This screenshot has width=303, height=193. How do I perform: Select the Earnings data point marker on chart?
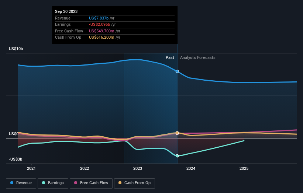pos(177,156)
